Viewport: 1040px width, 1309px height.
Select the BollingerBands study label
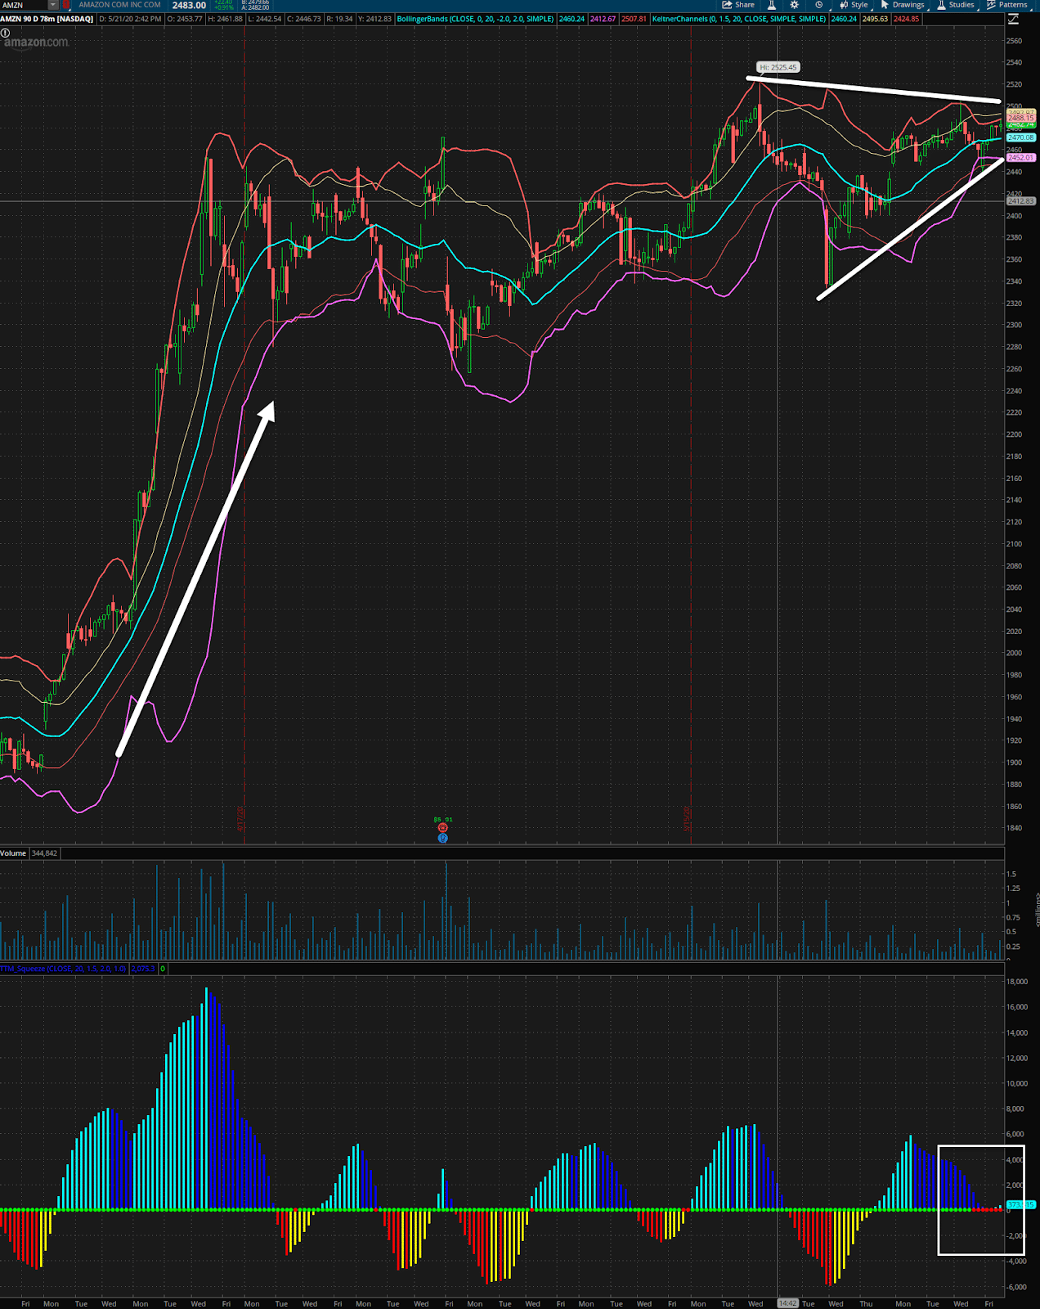475,19
